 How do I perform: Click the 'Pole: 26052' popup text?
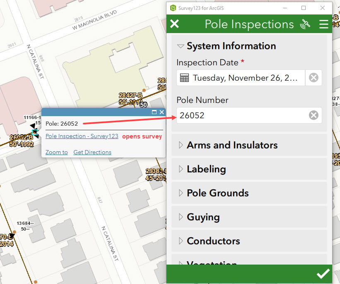[x=62, y=124]
